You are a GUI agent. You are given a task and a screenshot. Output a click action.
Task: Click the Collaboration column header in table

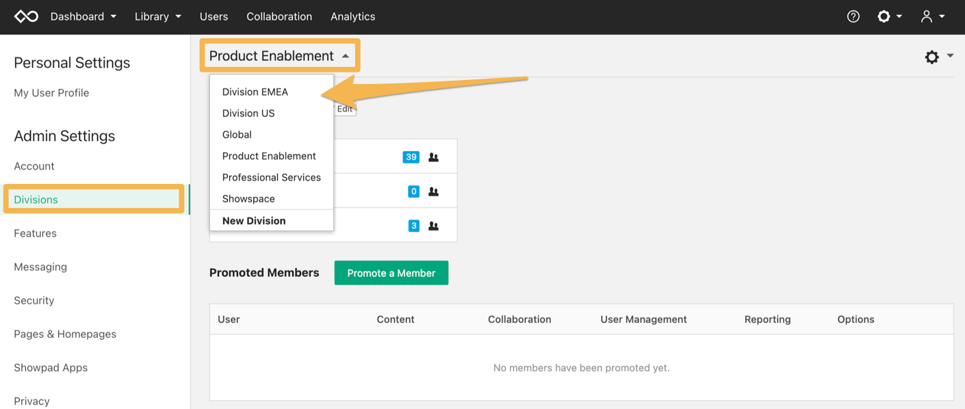(519, 319)
